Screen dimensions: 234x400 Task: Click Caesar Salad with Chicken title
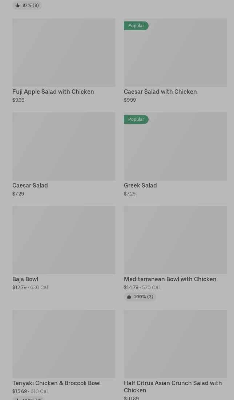[x=160, y=92]
